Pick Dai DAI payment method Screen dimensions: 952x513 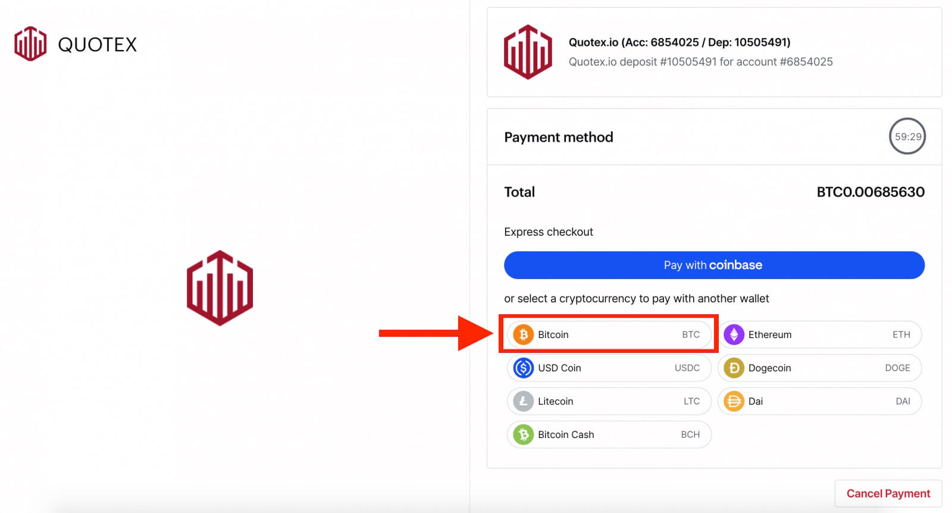[x=819, y=401]
